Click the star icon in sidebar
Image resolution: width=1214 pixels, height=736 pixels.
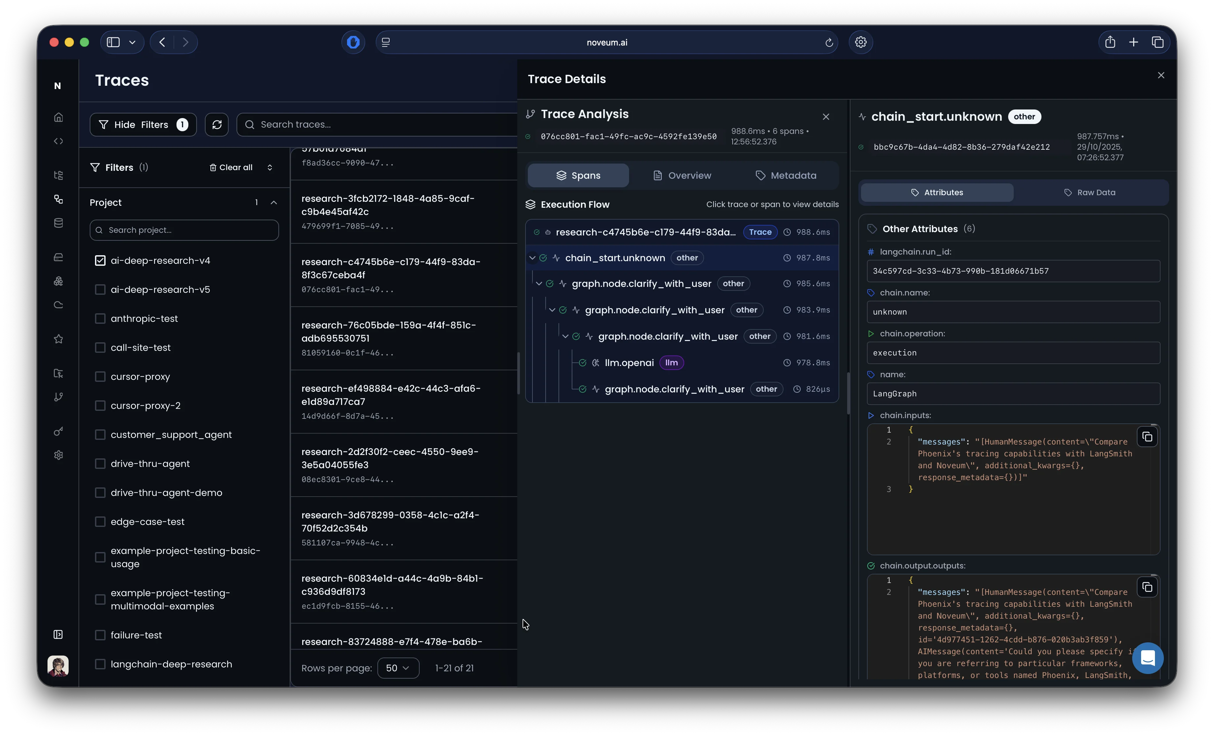click(x=59, y=339)
